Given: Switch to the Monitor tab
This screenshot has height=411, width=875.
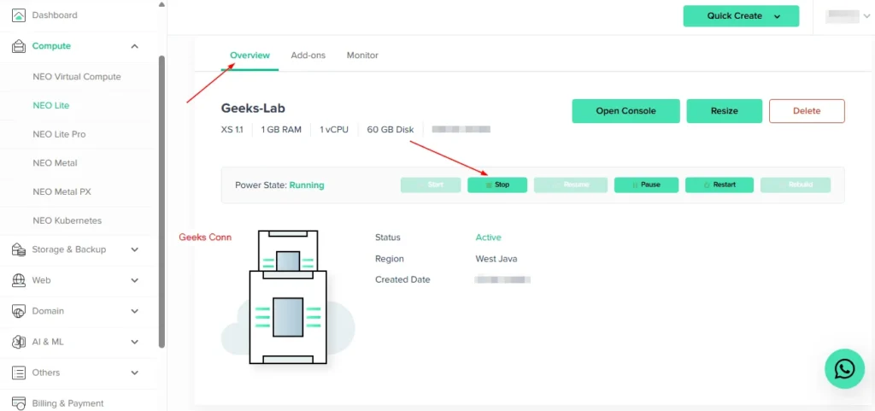Looking at the screenshot, I should [x=362, y=56].
